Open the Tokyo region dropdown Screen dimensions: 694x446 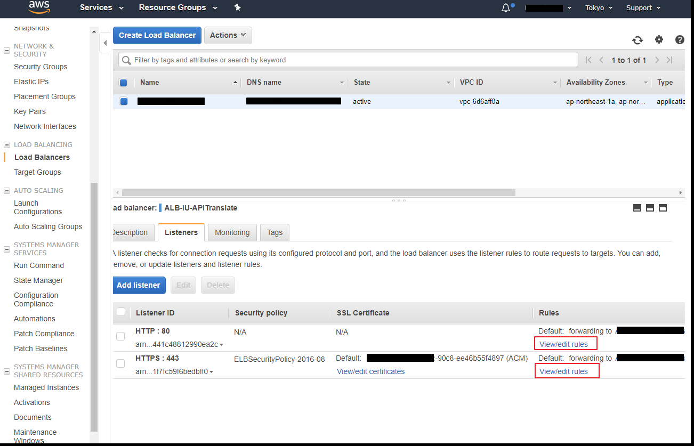click(599, 8)
